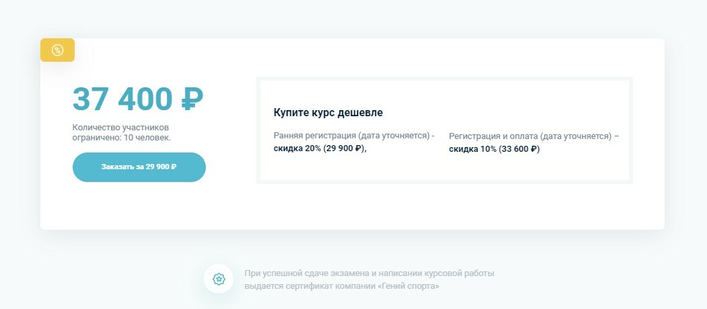Click the yellow percent discount badge
Viewport: 707px width, 309px height.
57,50
